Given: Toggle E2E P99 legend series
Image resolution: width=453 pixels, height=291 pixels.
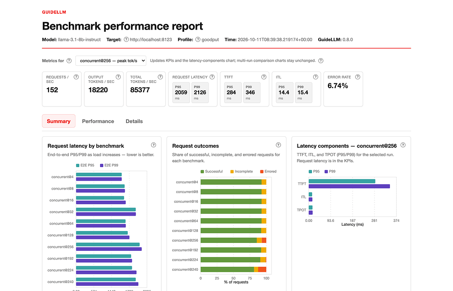Looking at the screenshot, I should pos(109,165).
